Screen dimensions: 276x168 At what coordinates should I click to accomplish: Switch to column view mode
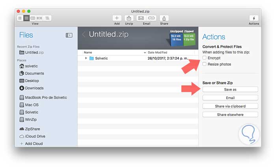pos(33,18)
